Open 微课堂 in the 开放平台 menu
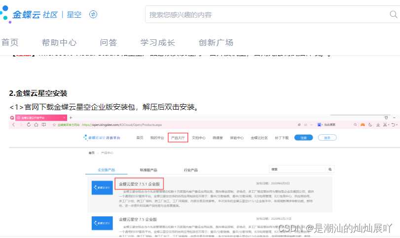Image resolution: width=400 pixels, height=238 pixels. (218, 138)
